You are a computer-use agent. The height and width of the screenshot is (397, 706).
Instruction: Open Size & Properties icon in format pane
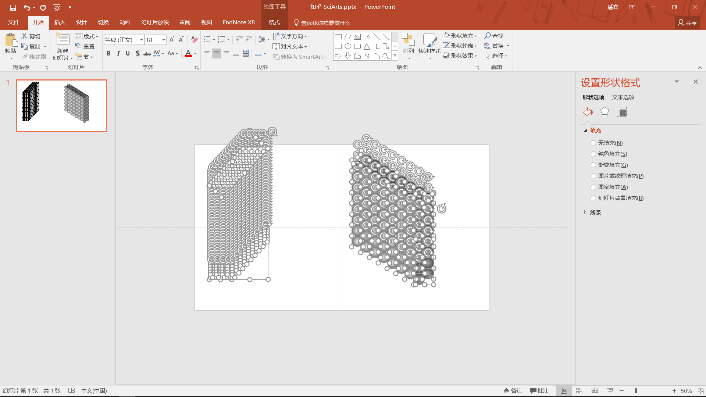(622, 112)
